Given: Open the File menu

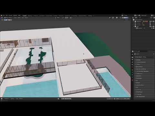Looking at the screenshot, I should [x=4, y=15].
